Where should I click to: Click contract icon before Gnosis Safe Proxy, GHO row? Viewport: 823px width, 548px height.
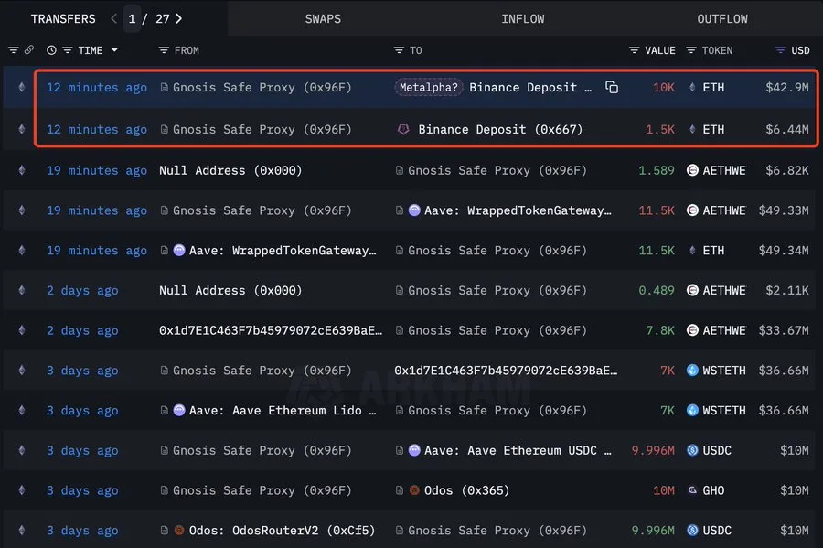(164, 490)
